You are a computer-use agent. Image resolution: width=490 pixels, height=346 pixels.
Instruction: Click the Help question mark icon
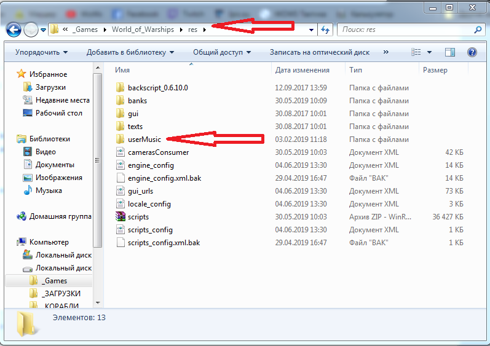tap(472, 52)
